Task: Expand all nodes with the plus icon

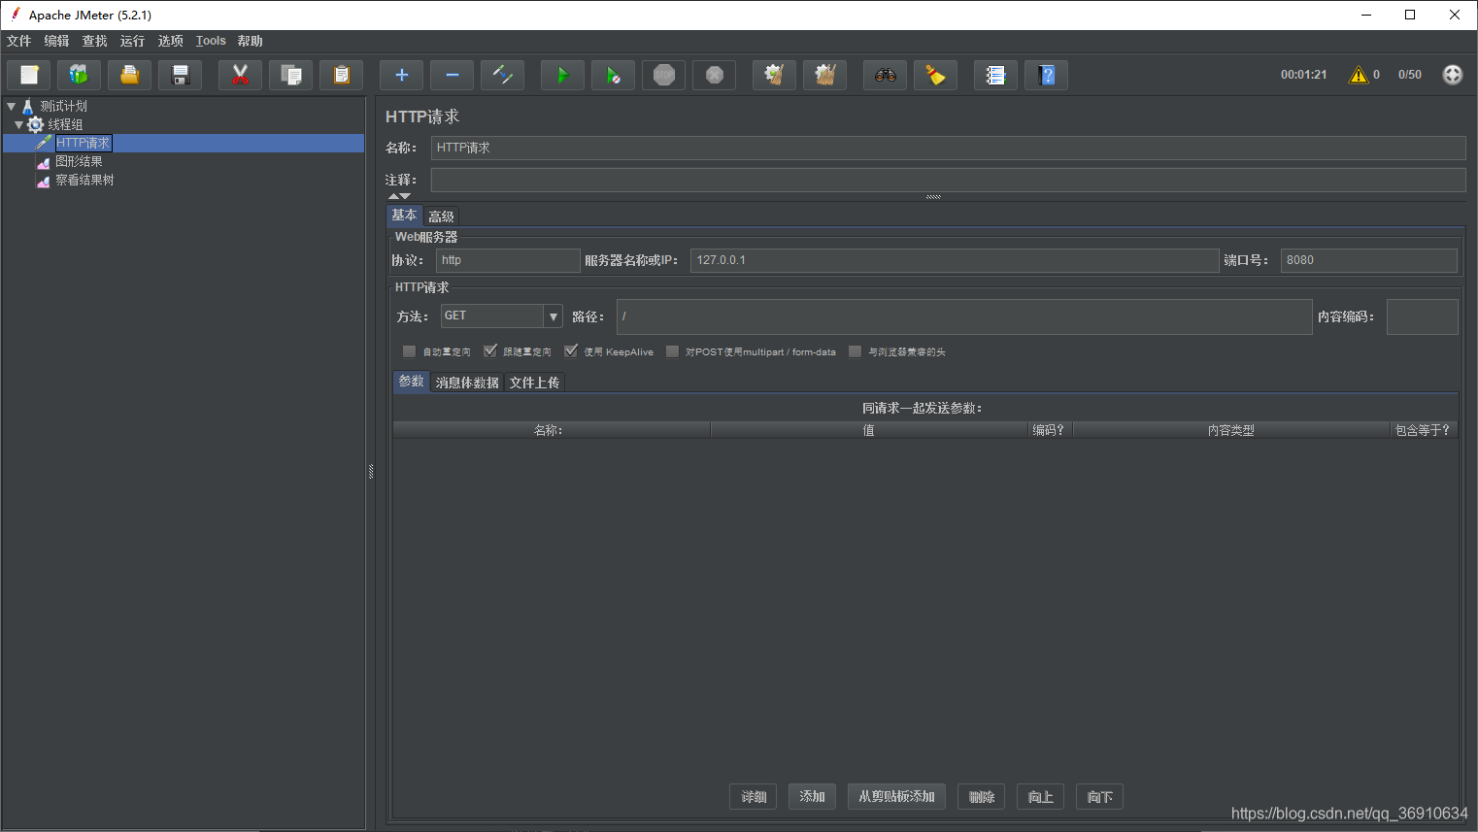Action: [x=401, y=75]
